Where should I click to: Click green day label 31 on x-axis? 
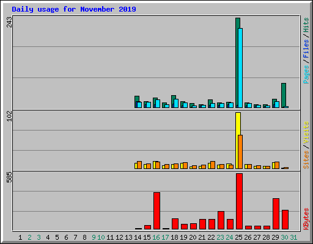[x=293, y=237]
